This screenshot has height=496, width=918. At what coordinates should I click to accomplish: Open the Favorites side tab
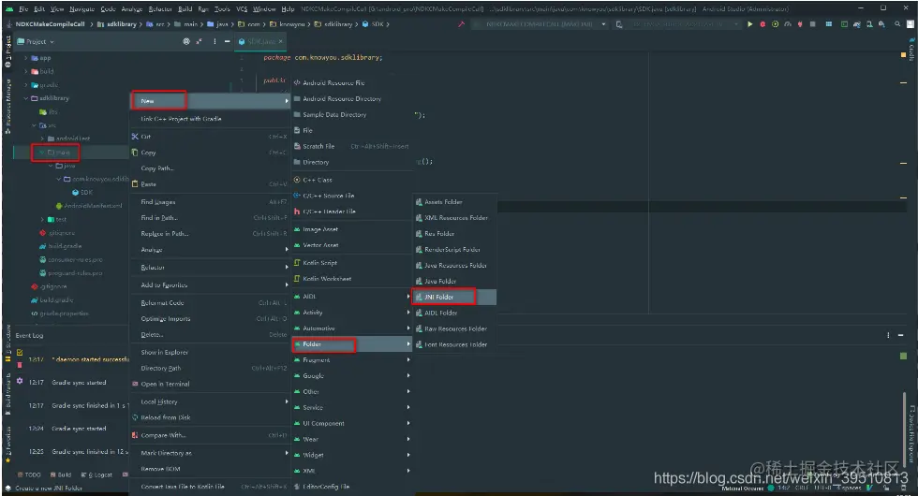(7, 445)
